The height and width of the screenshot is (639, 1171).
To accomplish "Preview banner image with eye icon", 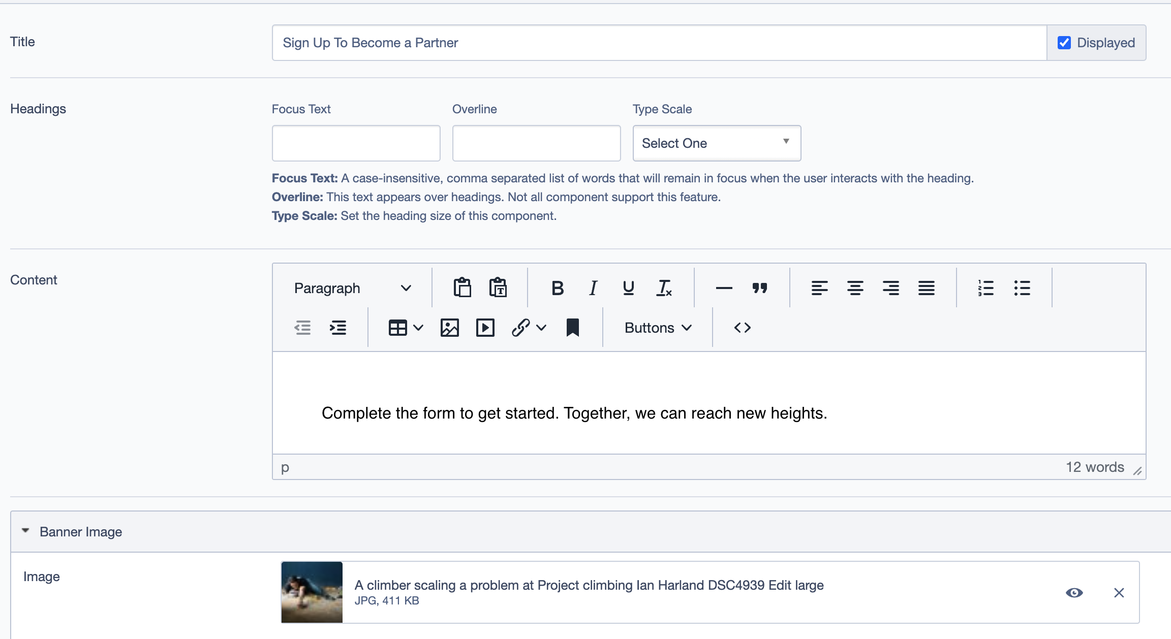I will pyautogui.click(x=1074, y=593).
